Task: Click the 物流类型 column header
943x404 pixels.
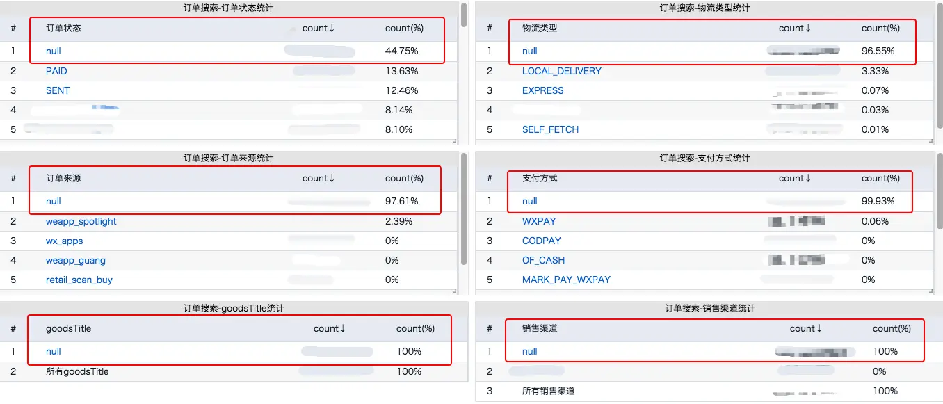Action: click(x=540, y=29)
